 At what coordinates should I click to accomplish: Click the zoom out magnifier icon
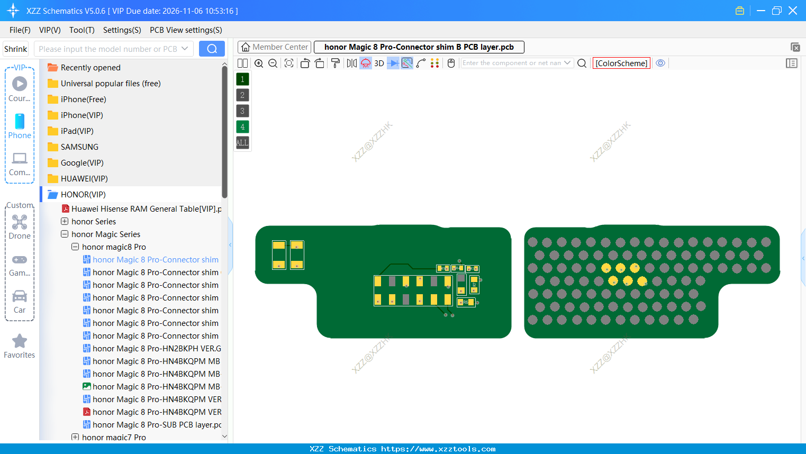point(273,63)
